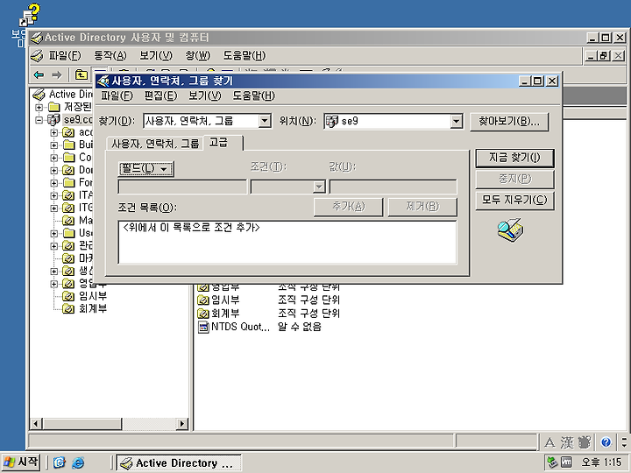This screenshot has height=473, width=631.
Task: Open 보기(V) View menu in main window
Action: tap(155, 55)
